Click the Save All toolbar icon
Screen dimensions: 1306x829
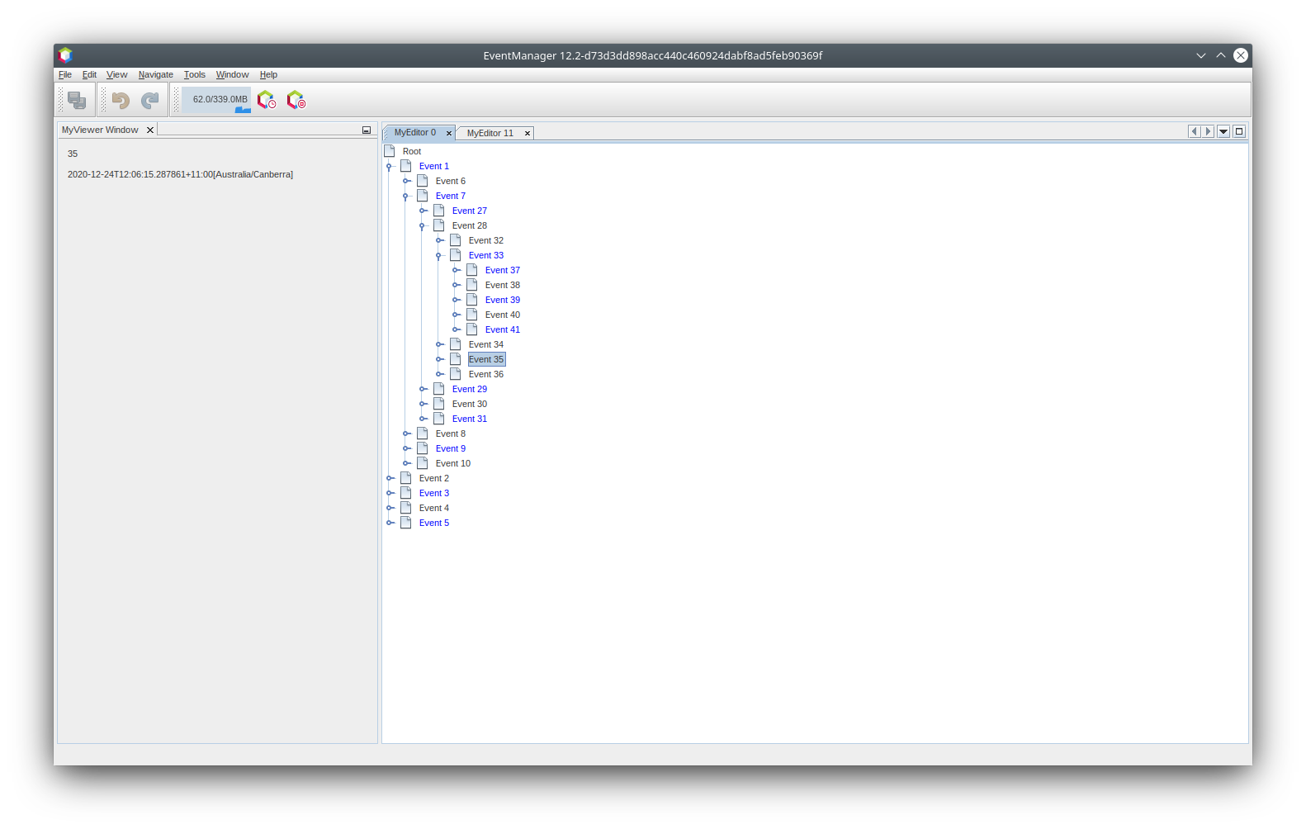pyautogui.click(x=77, y=100)
